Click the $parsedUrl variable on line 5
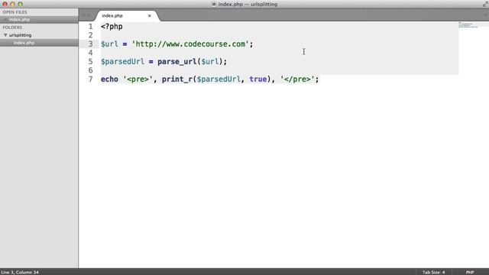The image size is (489, 275). (122, 62)
